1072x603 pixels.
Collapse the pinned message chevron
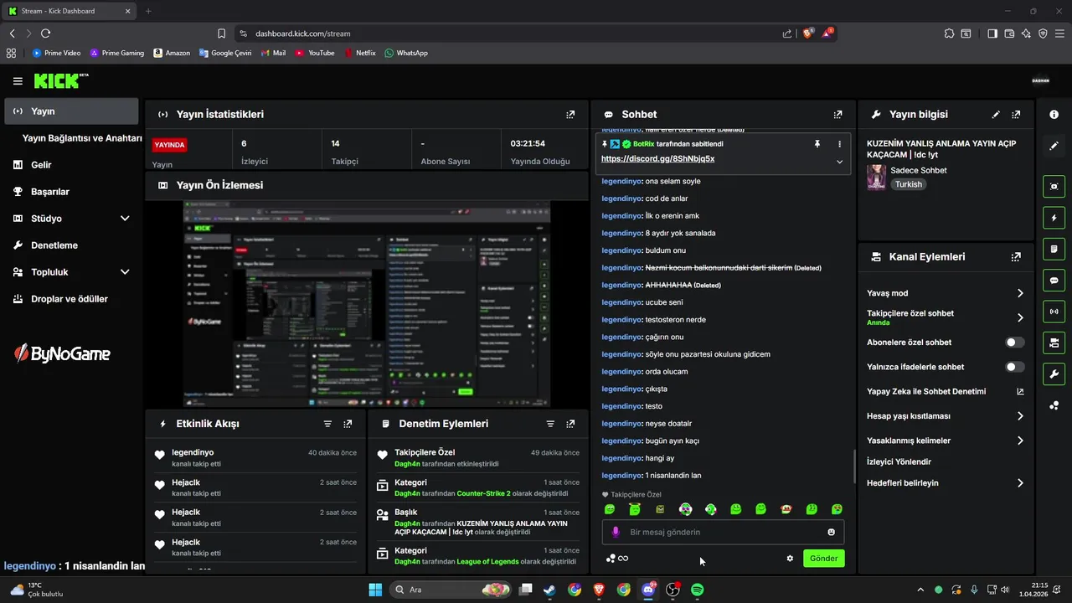click(839, 162)
